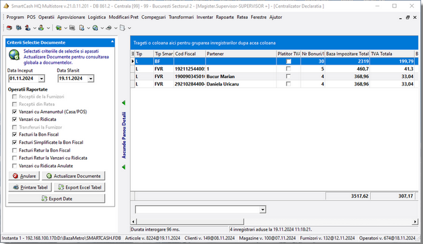Click the horizontal scrollbar right arrow
This screenshot has height=244, width=423.
point(415,222)
